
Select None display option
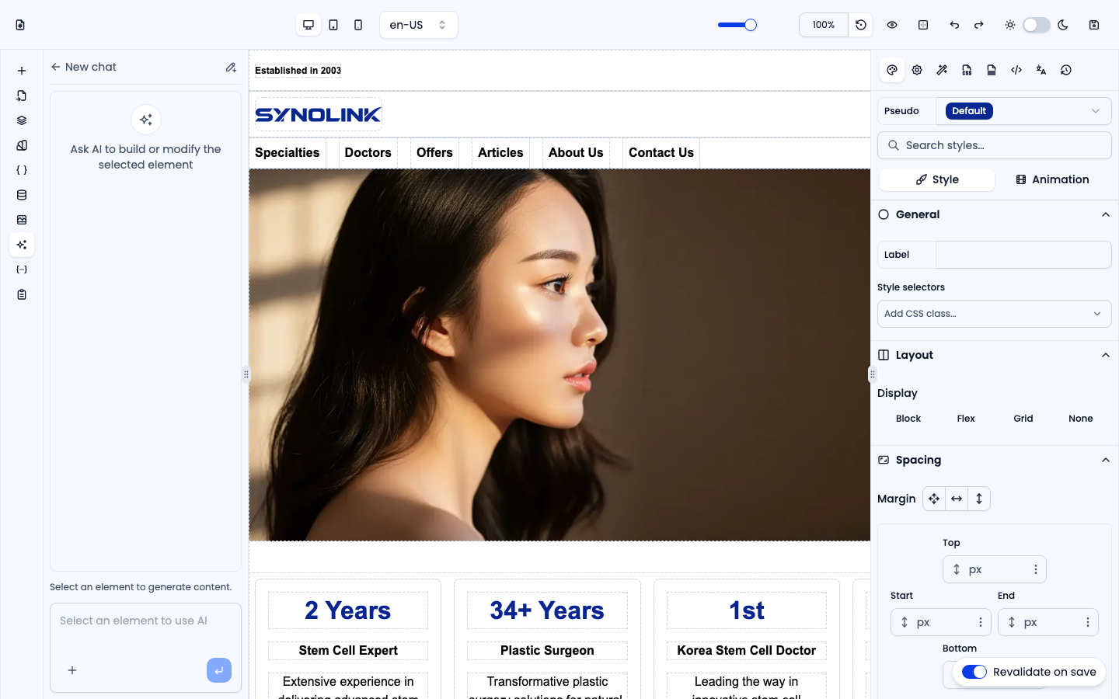click(x=1081, y=419)
